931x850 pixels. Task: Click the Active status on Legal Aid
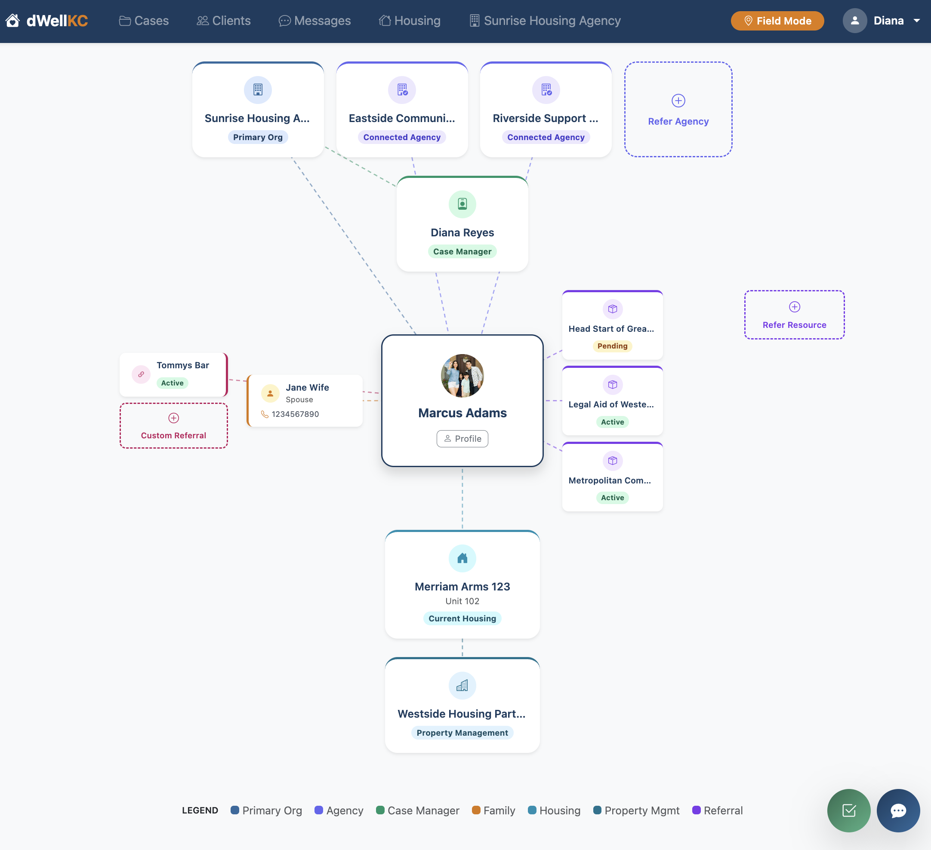coord(612,422)
